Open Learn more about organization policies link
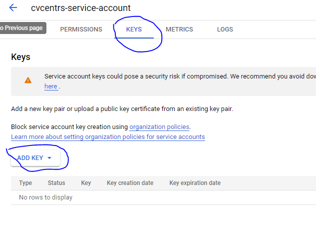Screen dimensions: 316x238 108,136
